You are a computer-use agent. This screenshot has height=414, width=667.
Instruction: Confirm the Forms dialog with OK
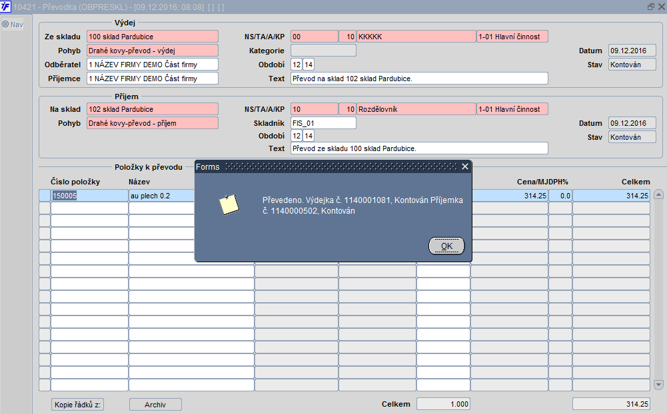tap(446, 246)
